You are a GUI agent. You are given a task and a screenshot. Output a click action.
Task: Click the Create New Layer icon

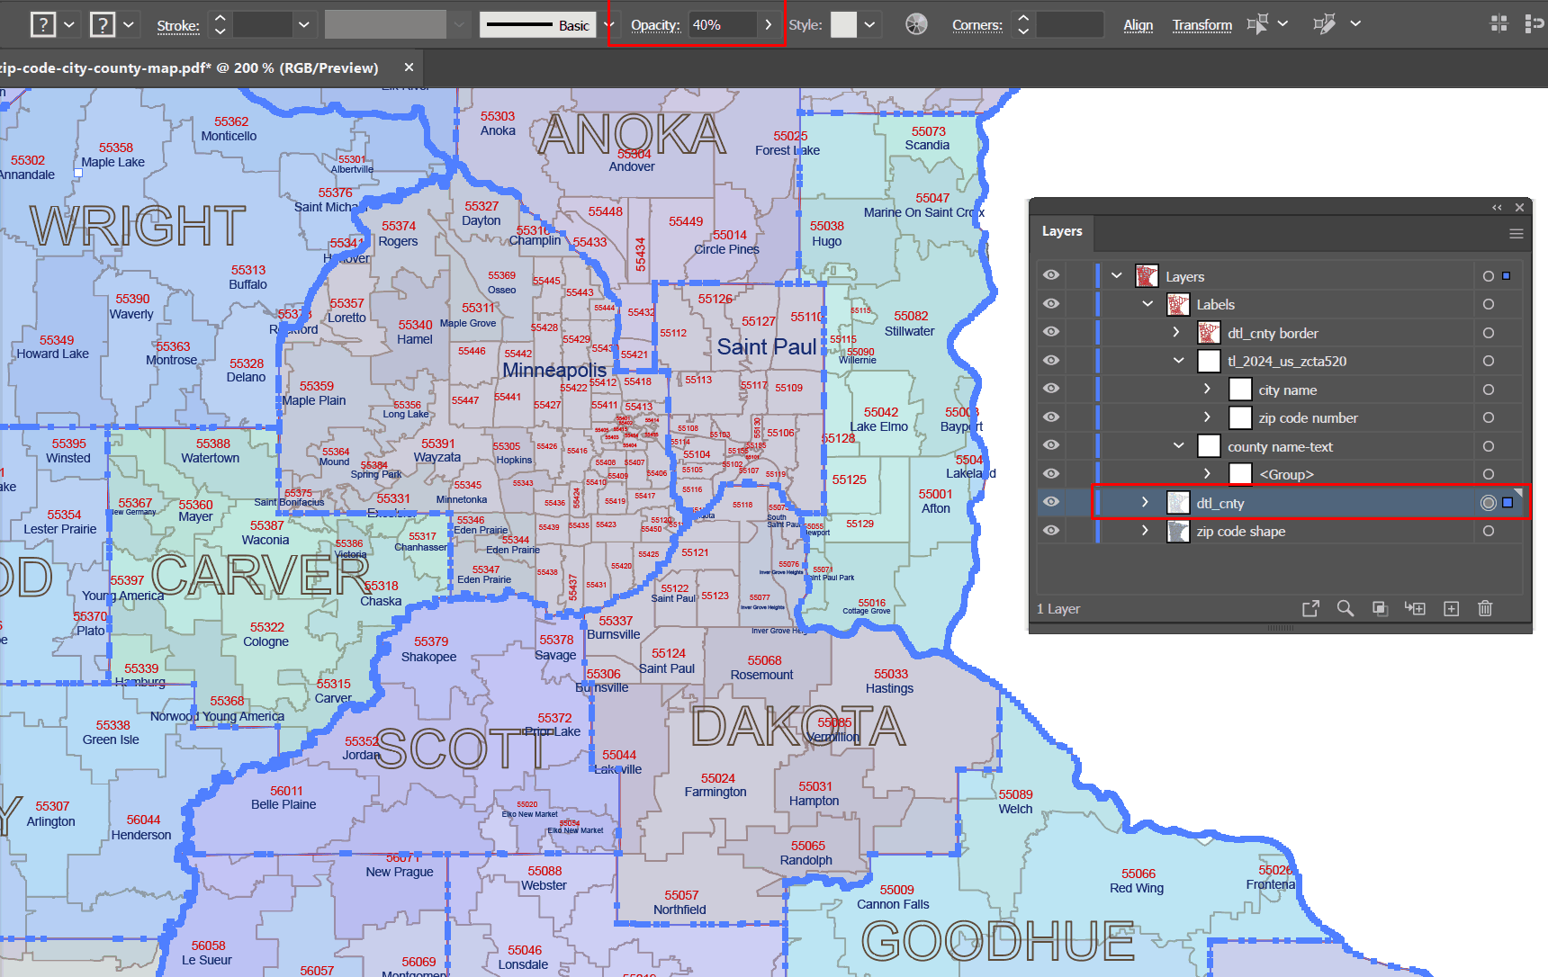(1451, 609)
